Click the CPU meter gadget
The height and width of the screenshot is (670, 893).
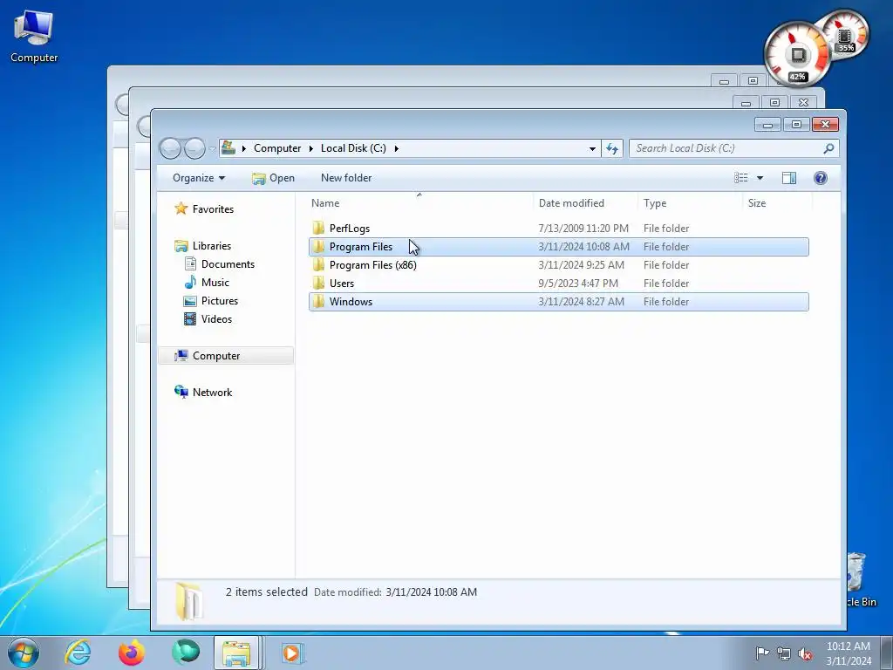click(797, 55)
